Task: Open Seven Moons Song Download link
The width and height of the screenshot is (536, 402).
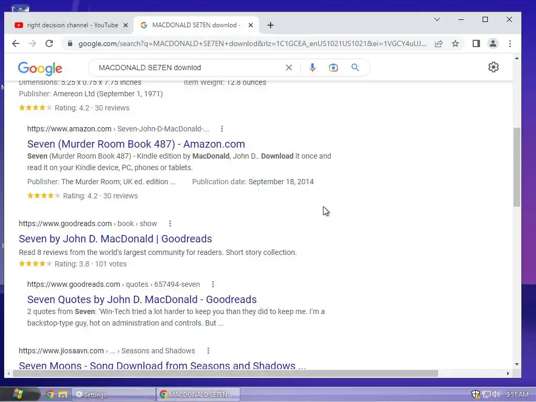Action: pyautogui.click(x=162, y=365)
